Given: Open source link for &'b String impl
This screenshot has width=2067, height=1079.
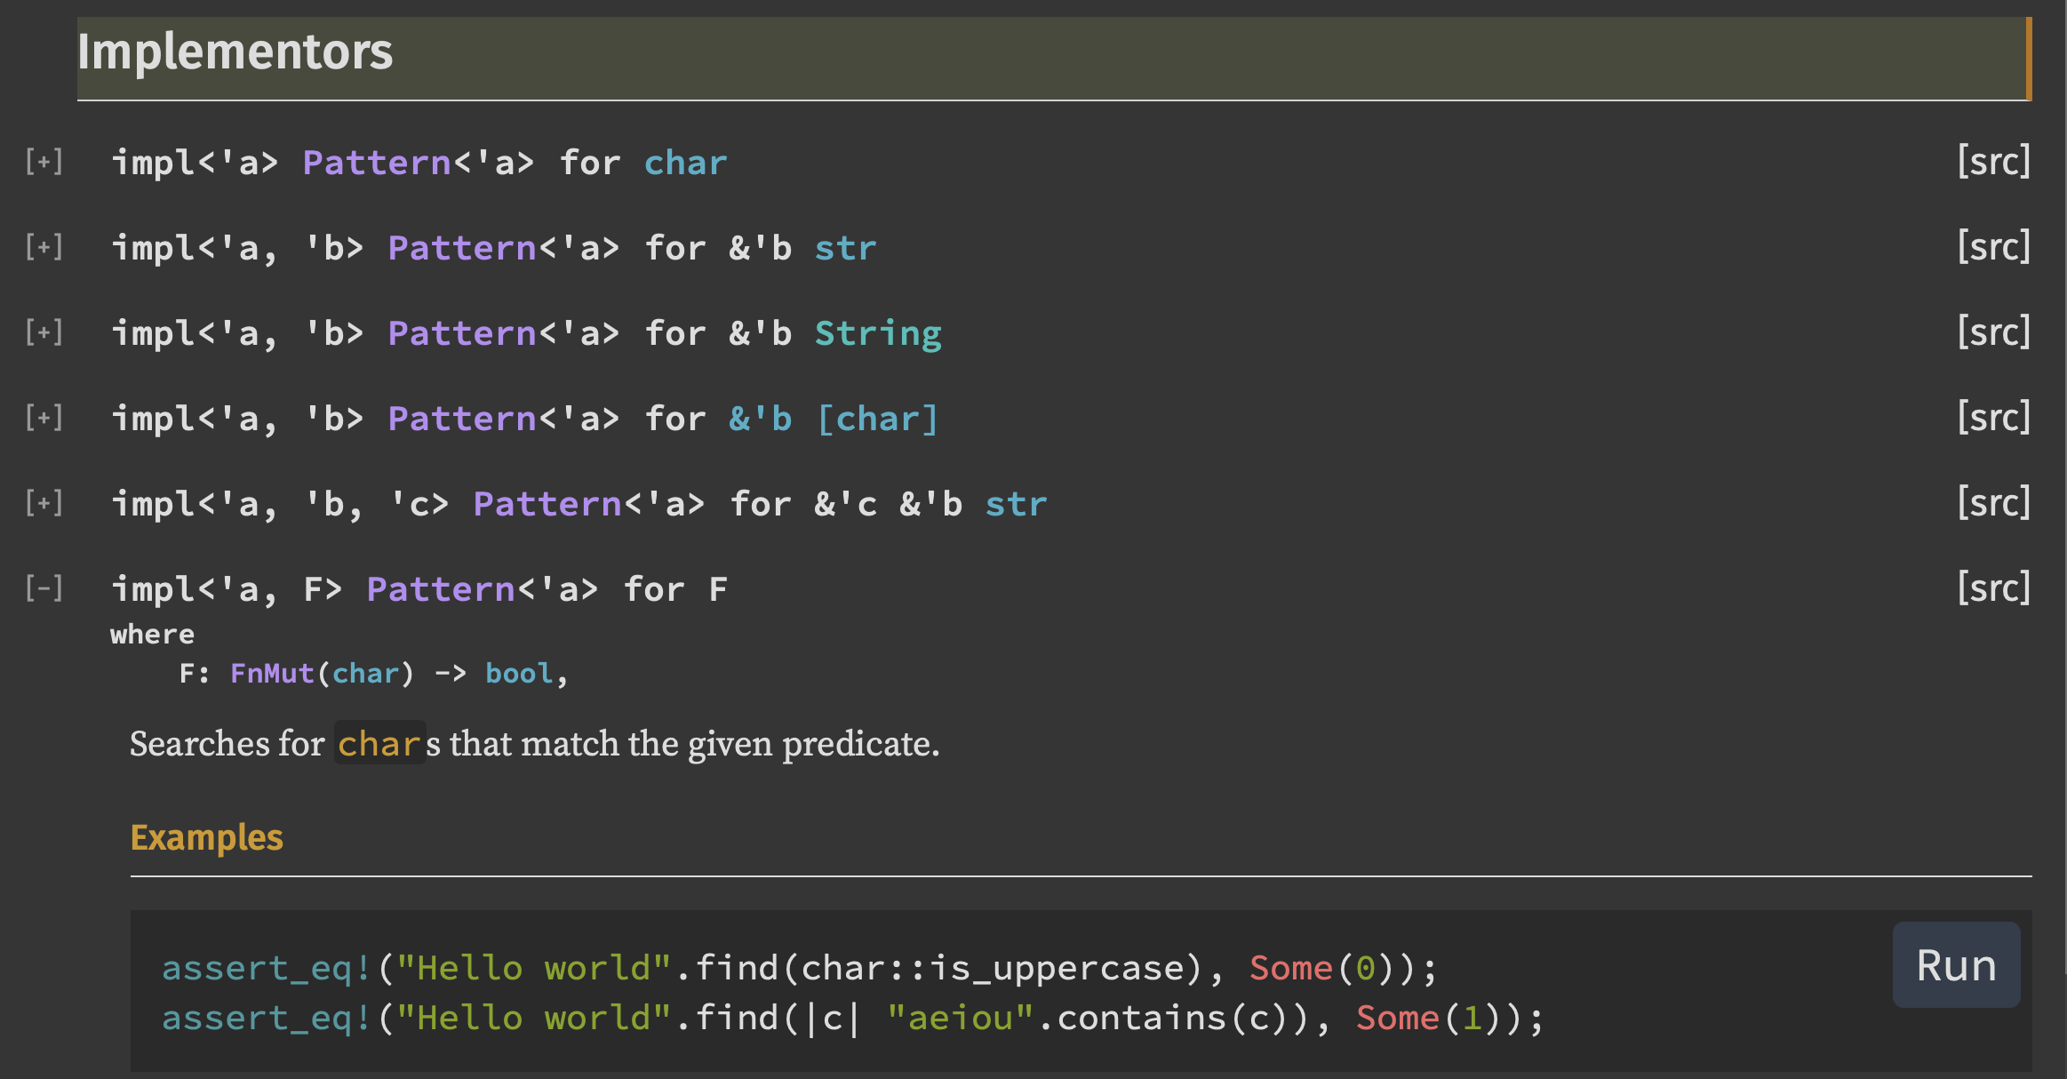Looking at the screenshot, I should [x=1993, y=332].
